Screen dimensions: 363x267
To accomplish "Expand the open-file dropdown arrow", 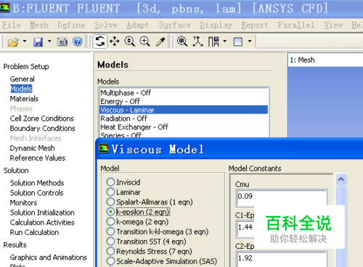I will pyautogui.click(x=25, y=41).
